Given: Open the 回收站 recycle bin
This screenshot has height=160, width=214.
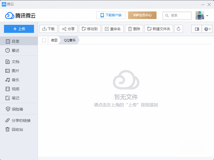Looking at the screenshot, I should [x=19, y=129].
